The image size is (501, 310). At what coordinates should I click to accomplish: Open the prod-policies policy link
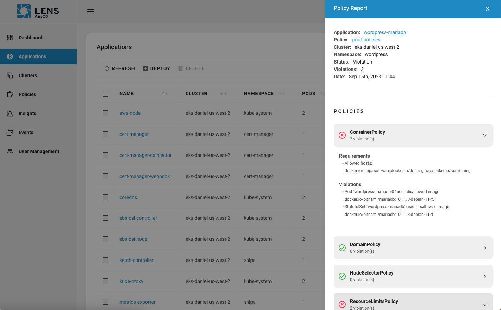coord(366,40)
